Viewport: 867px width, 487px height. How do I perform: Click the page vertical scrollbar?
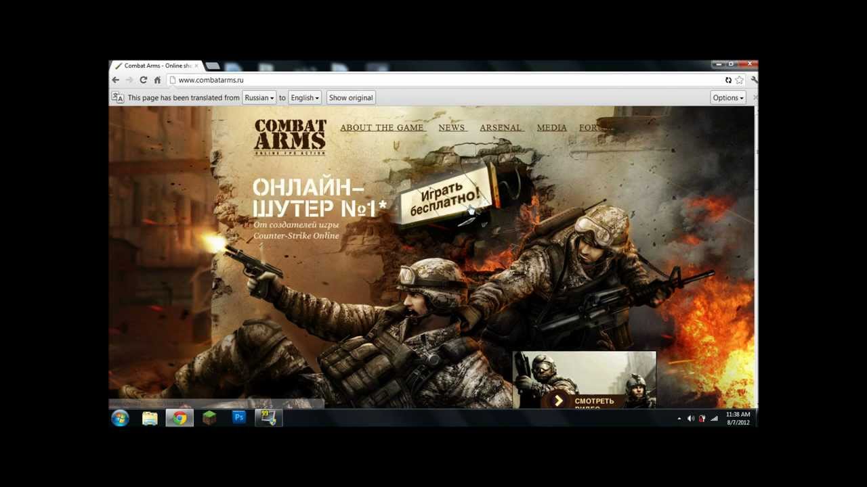click(x=755, y=257)
